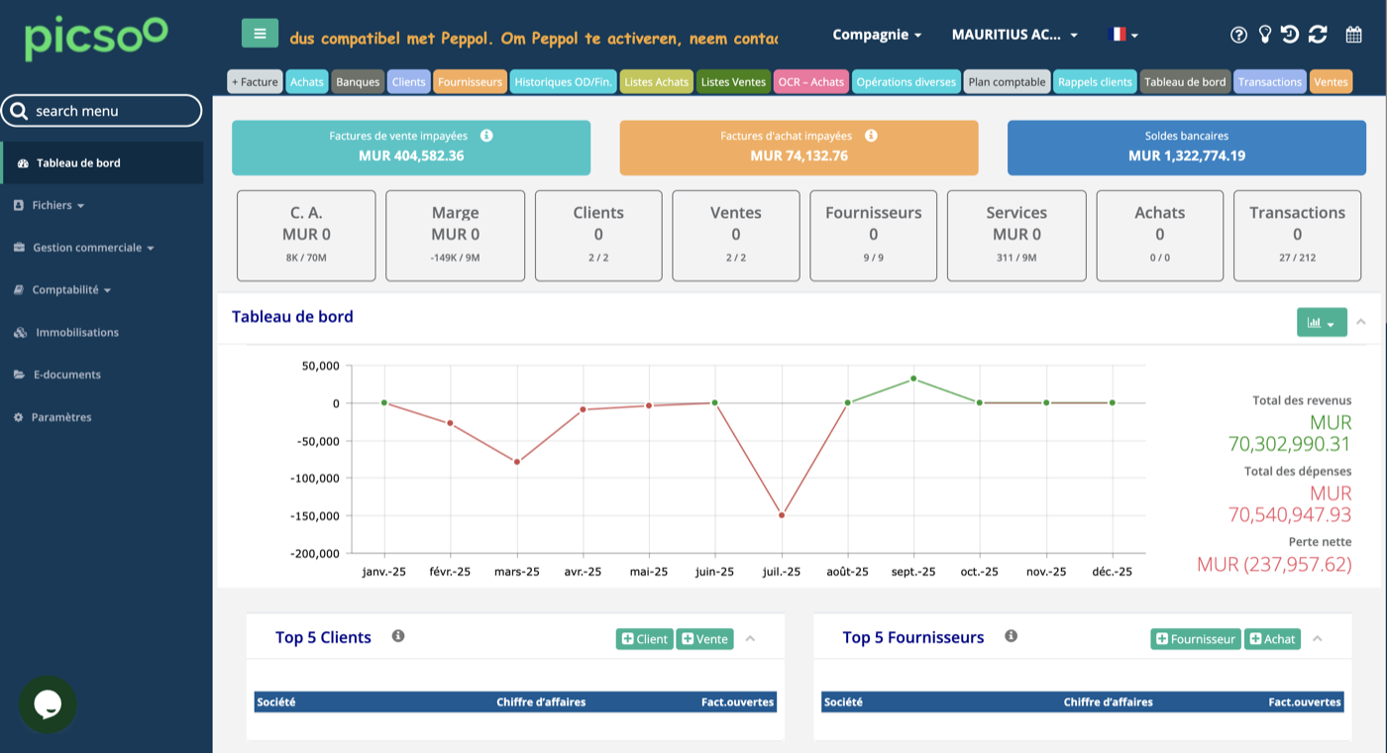This screenshot has height=753, width=1387.
Task: Click info icon beside Top 5 Fournisseurs
Action: (1011, 636)
